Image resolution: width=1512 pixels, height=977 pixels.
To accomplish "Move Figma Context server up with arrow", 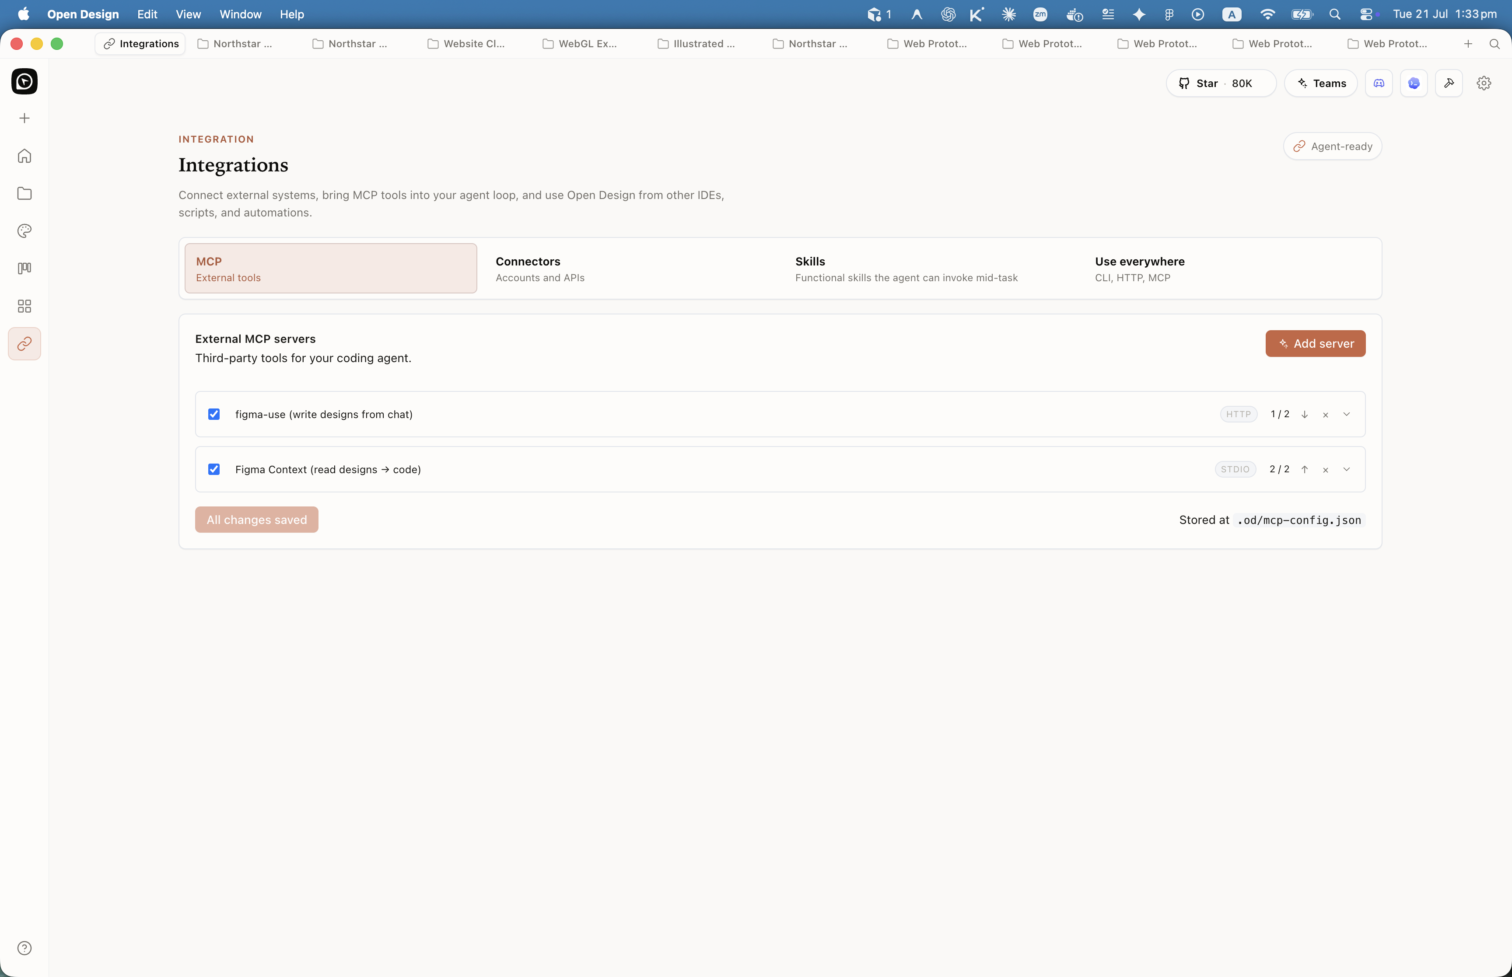I will pos(1305,469).
